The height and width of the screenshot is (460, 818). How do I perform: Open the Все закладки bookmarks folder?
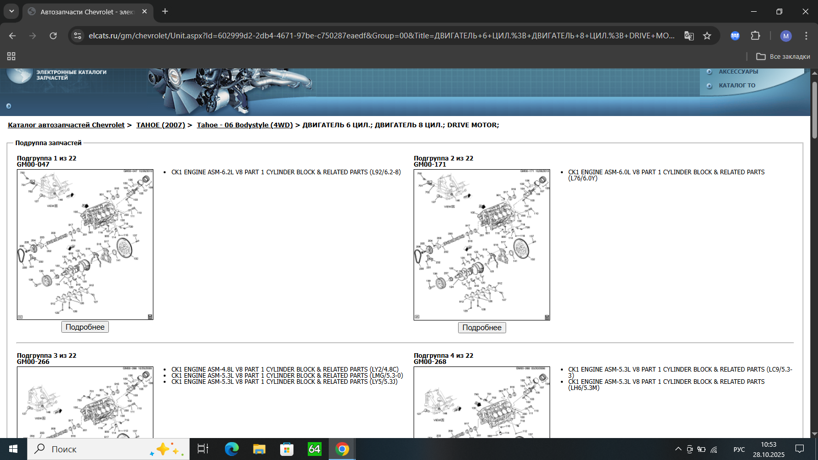click(783, 56)
